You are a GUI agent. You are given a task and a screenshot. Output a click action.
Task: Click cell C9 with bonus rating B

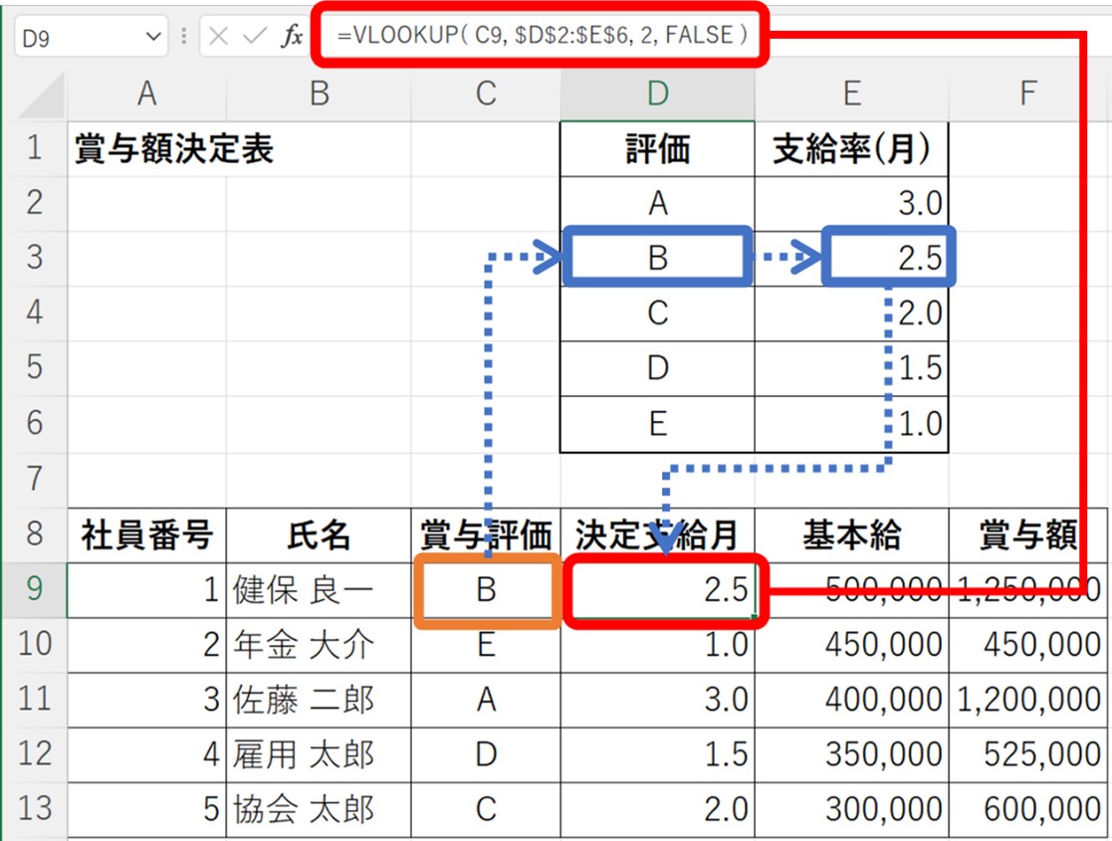point(486,590)
